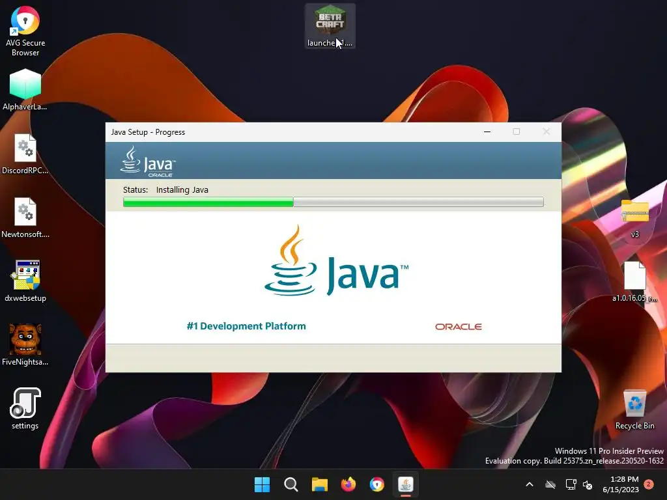Open the clock showing 1:28 PM
This screenshot has height=500, width=667.
621,484
